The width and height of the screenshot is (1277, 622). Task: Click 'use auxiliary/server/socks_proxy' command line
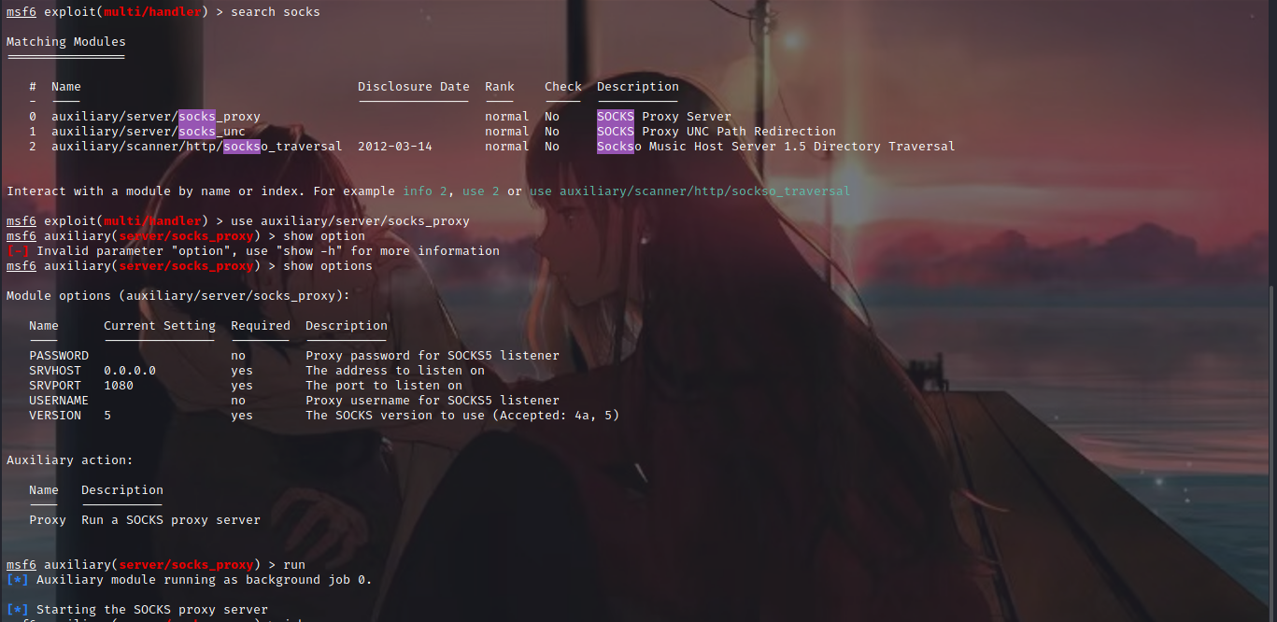click(350, 221)
